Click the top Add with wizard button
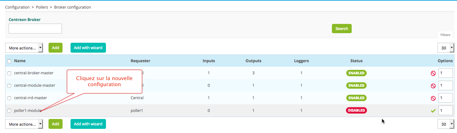Image resolution: width=457 pixels, height=133 pixels. pos(88,48)
